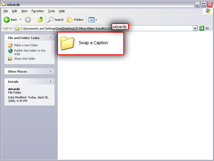Screen dimensions: 214x161
Task: Select the Swap a Caption folder
Action: click(84, 43)
